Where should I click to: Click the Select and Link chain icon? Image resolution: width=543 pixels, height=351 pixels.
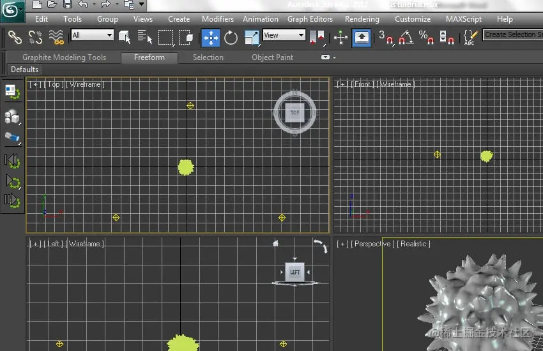tap(15, 38)
